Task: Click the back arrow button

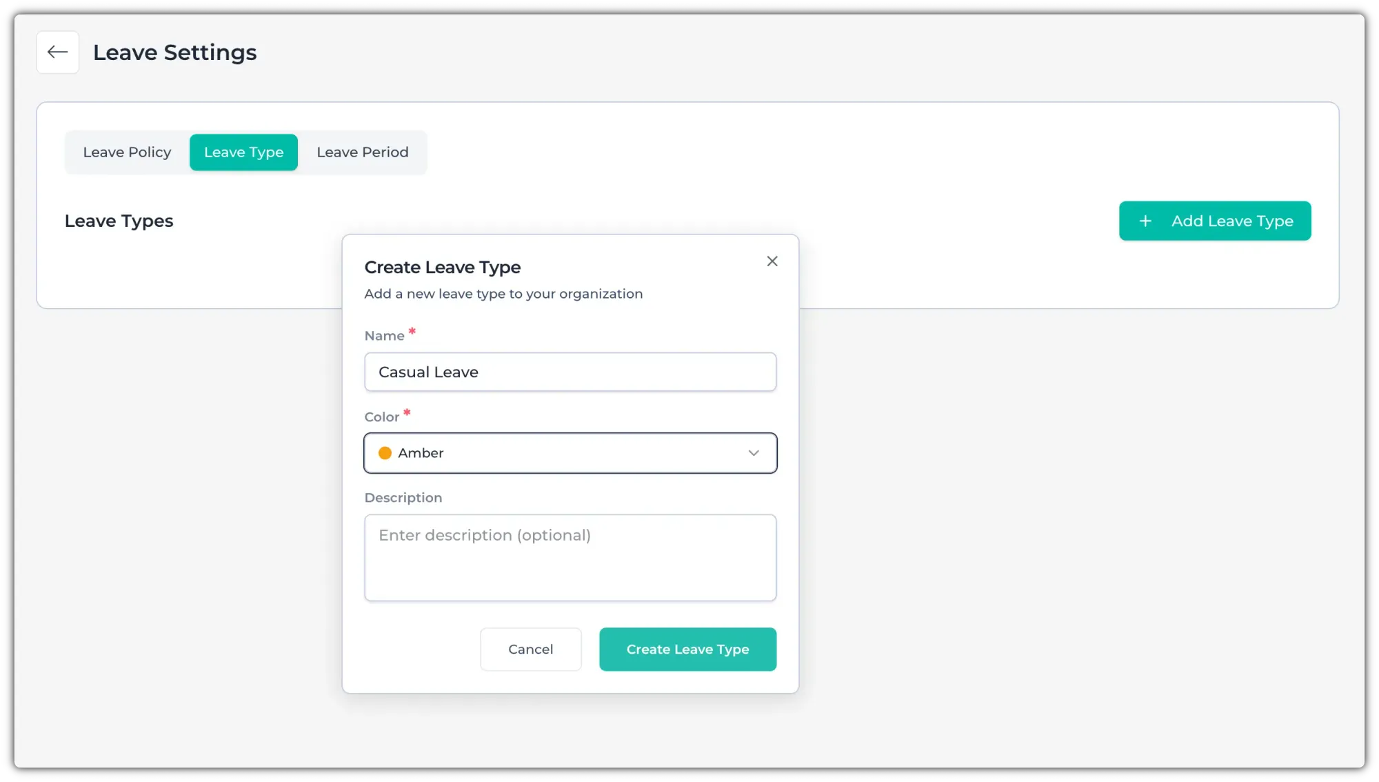Action: point(58,52)
